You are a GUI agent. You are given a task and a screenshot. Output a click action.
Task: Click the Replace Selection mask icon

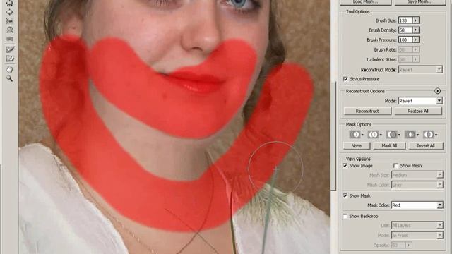(355, 135)
